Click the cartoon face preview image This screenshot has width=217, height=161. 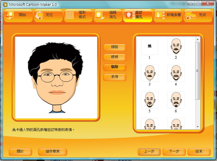56,77
